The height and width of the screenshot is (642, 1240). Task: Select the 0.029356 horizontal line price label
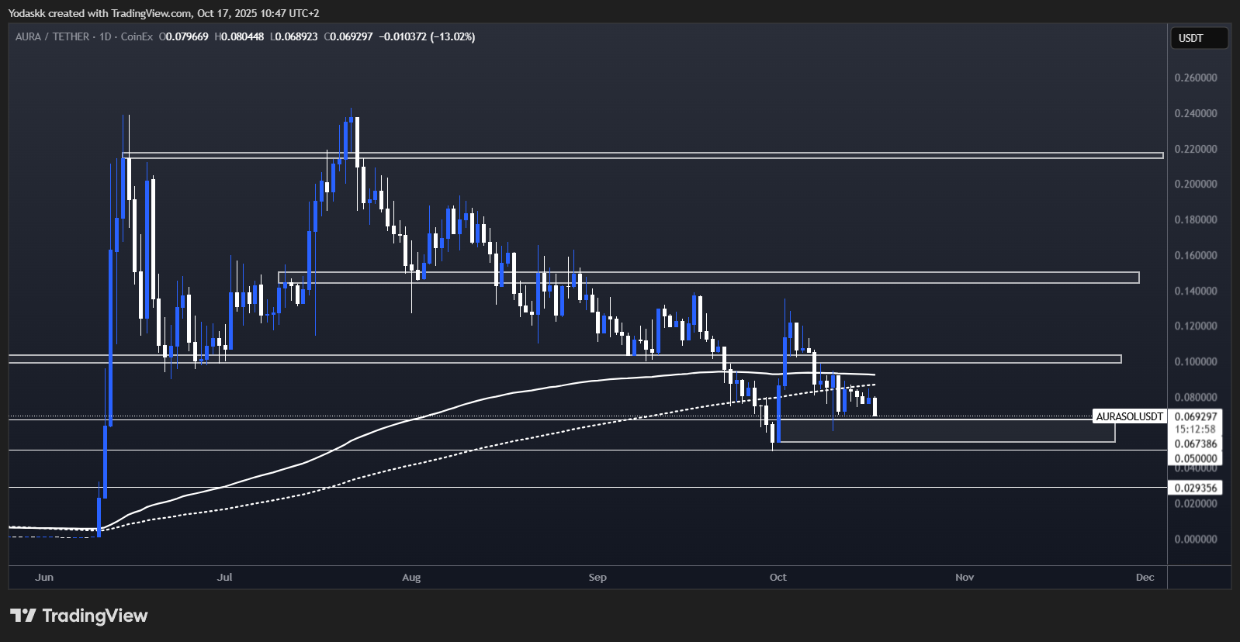[x=1195, y=488]
